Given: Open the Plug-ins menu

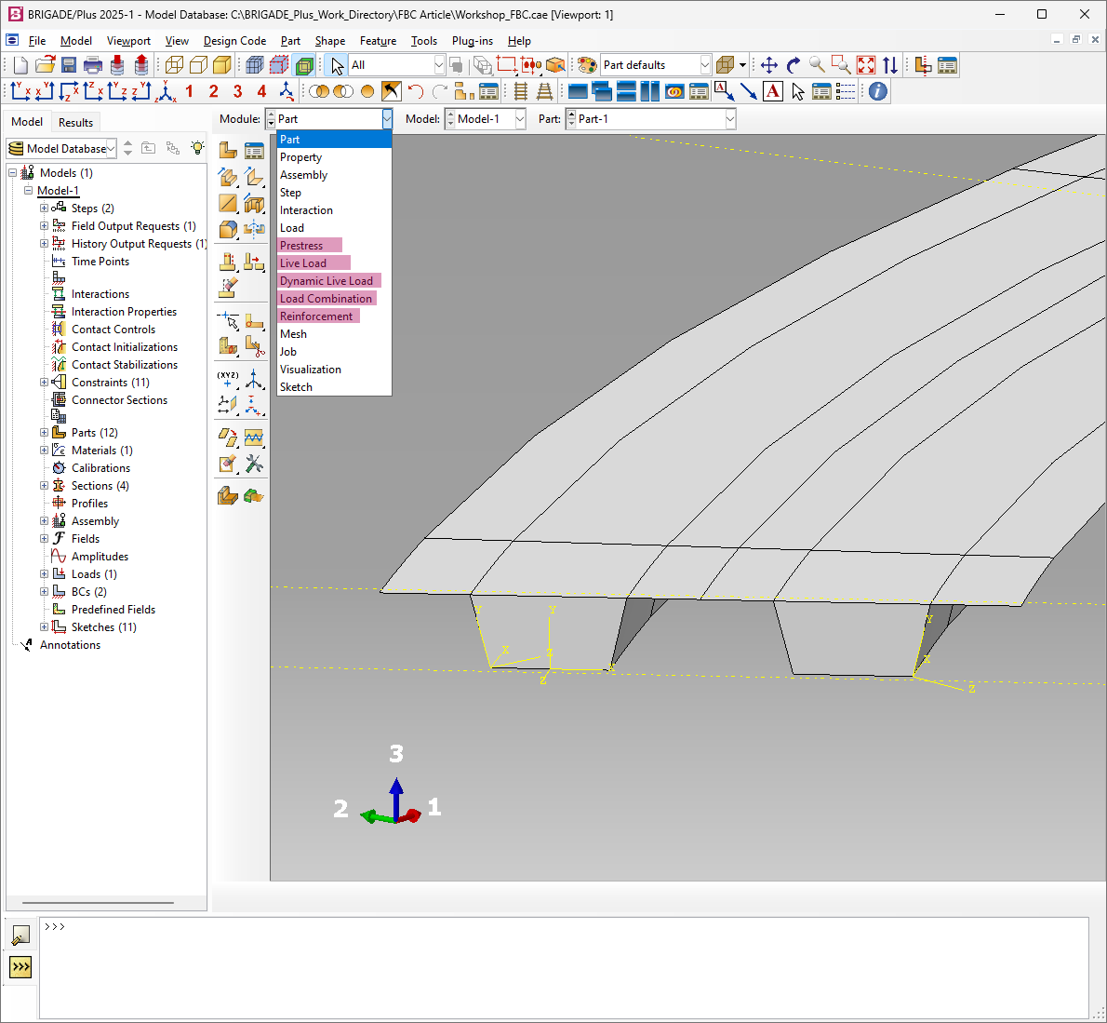Looking at the screenshot, I should point(472,40).
